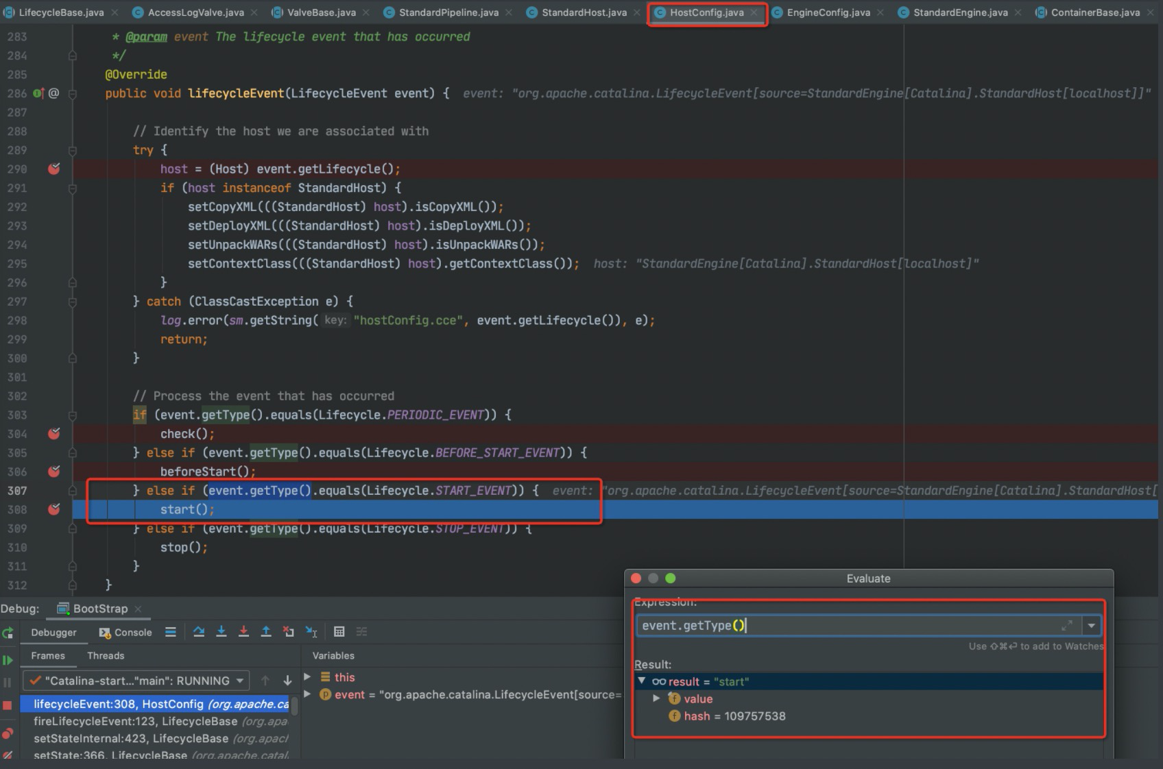Screen dimensions: 1163x769
Task: Switch to the ContainerBase.java tab
Action: (x=1095, y=12)
